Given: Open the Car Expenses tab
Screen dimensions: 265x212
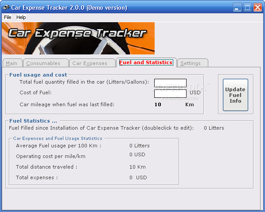Looking at the screenshot, I should (x=92, y=63).
